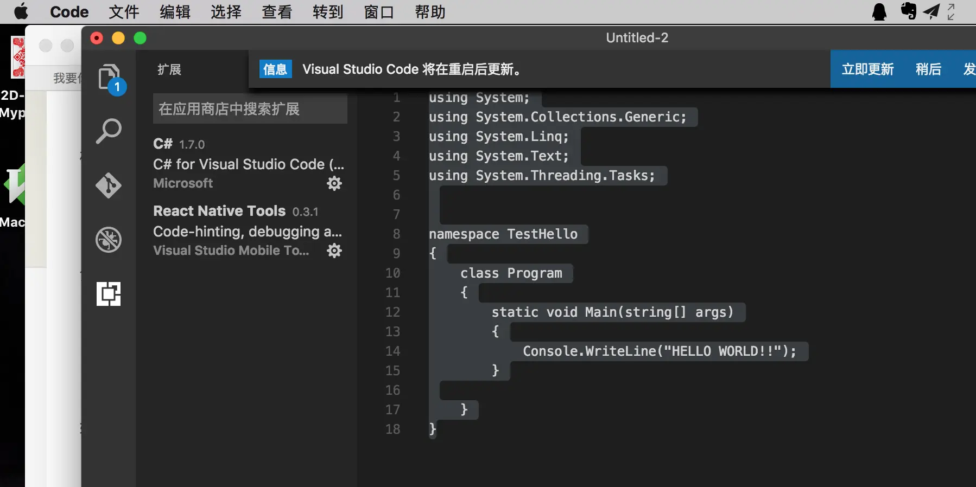Click code line using System.Linq;
This screenshot has width=976, height=487.
499,137
